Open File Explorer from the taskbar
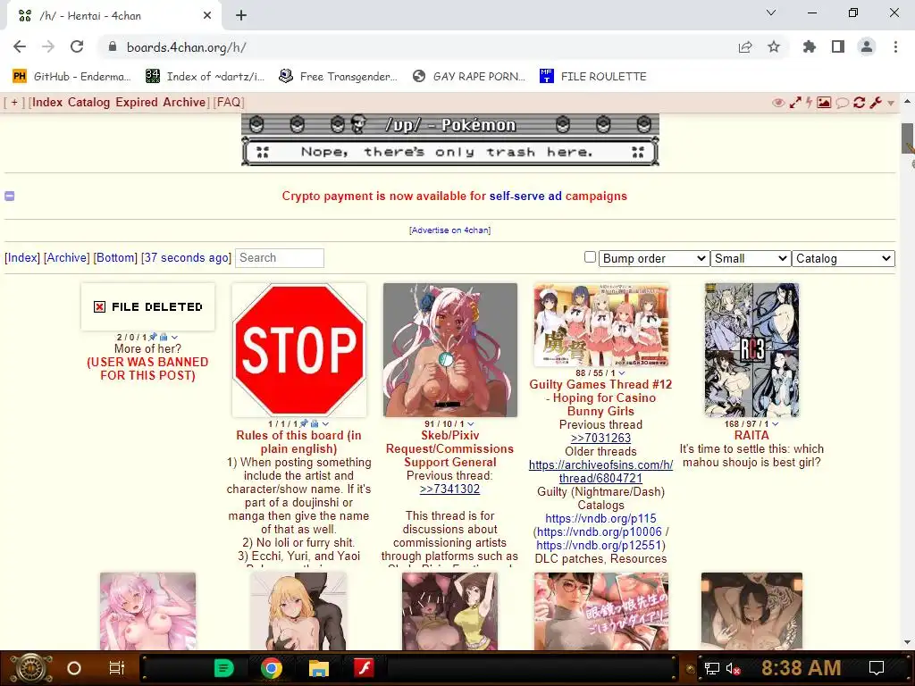Viewport: 915px width, 686px height. click(x=319, y=668)
